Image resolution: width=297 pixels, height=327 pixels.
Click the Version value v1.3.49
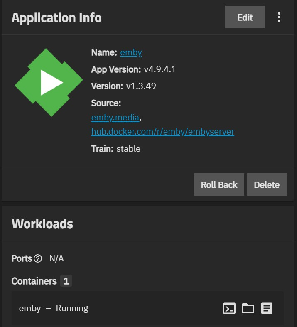point(141,86)
